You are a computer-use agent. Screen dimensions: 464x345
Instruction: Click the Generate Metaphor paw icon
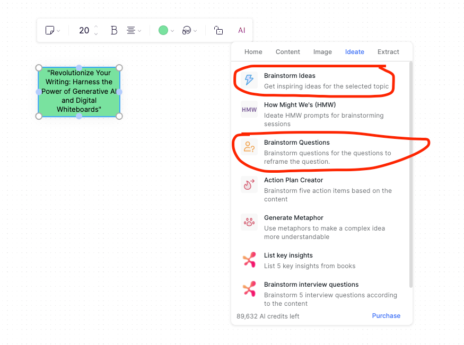click(249, 222)
